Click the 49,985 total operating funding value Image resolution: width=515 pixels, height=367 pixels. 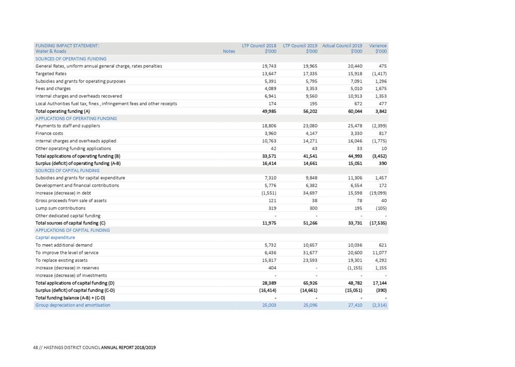coord(269,111)
